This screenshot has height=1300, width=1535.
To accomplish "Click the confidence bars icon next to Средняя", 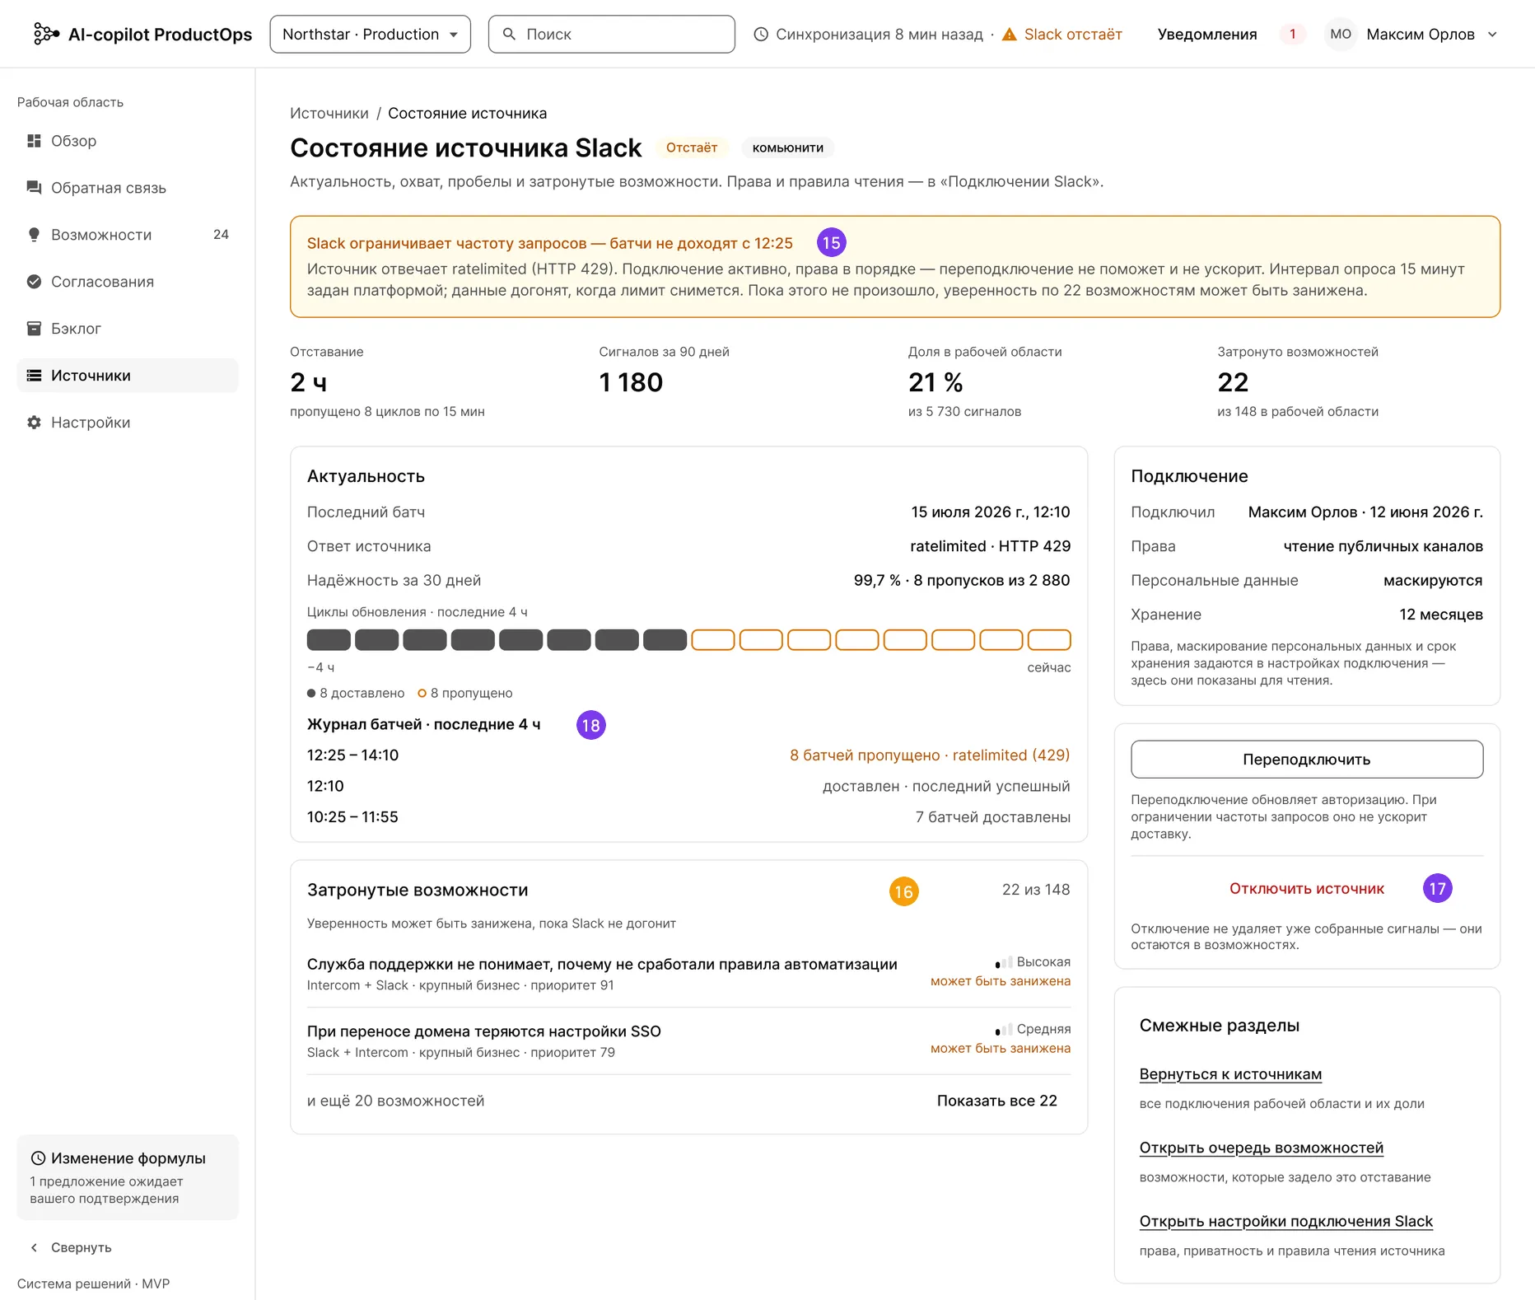I will 1004,1029.
